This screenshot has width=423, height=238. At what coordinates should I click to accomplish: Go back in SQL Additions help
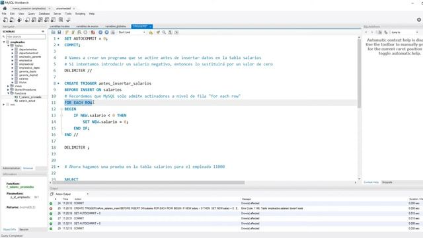pos(366,32)
